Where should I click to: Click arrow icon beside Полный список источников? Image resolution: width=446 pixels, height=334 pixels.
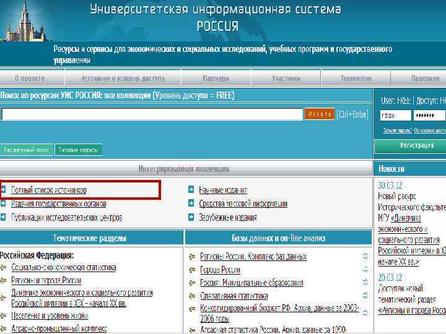pyautogui.click(x=3, y=189)
